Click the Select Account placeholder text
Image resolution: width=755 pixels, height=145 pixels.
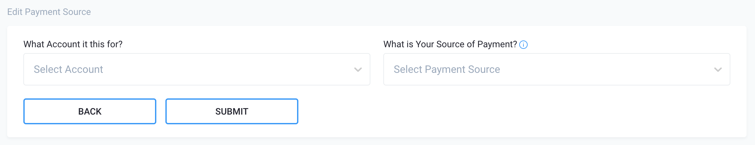pos(68,69)
